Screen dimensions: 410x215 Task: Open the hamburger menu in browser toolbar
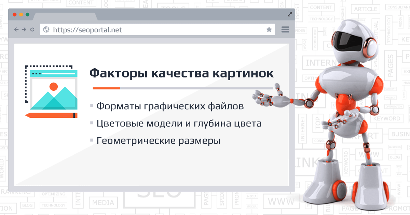tap(285, 30)
